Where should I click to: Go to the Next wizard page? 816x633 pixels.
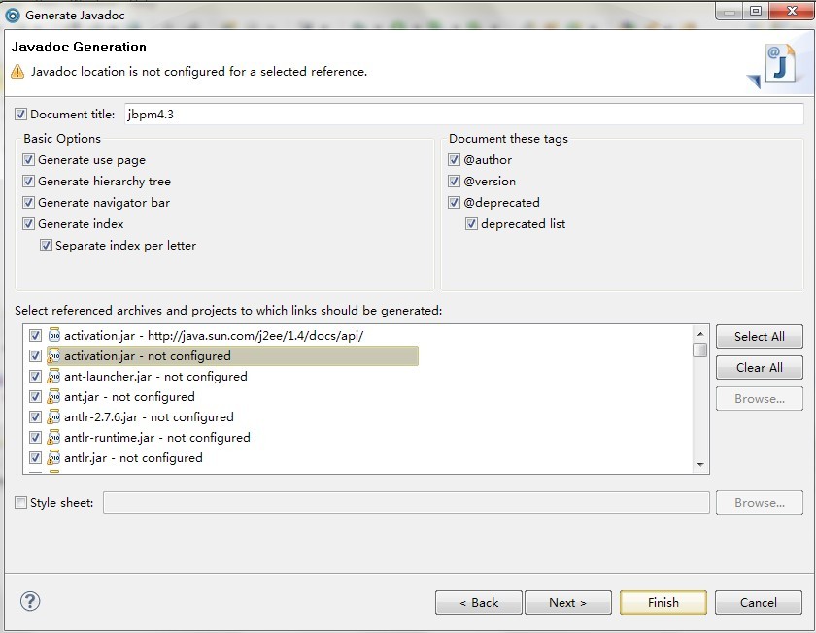567,602
